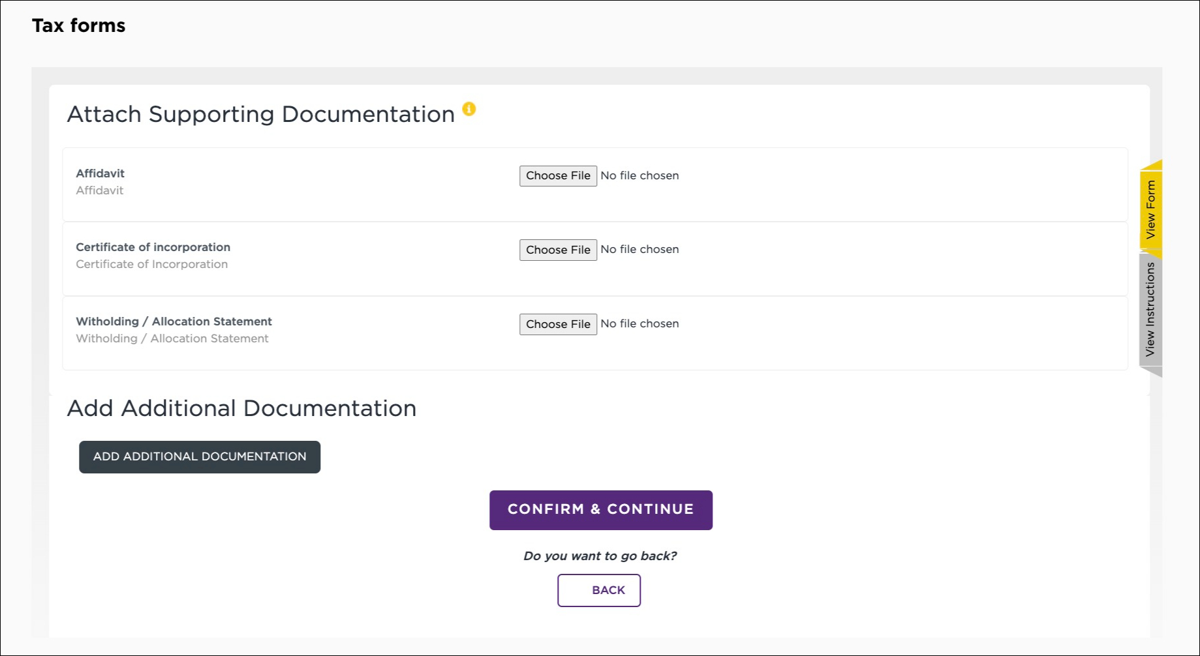Select the Certificate of incorporation row label
Viewport: 1200px width, 656px height.
click(x=152, y=247)
